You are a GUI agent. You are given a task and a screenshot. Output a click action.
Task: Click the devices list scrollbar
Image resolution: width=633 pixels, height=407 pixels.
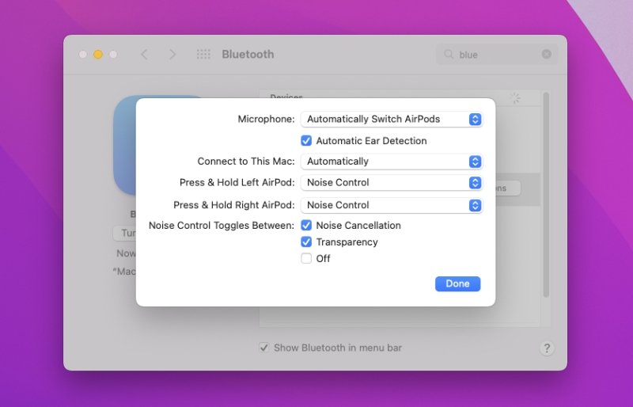546,195
